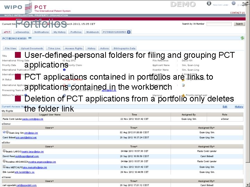Sort eOwner table by Users column

(x=49, y=127)
